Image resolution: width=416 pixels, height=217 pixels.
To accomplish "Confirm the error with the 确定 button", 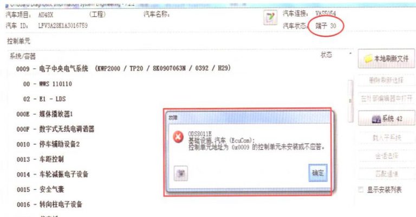I will pos(318,173).
